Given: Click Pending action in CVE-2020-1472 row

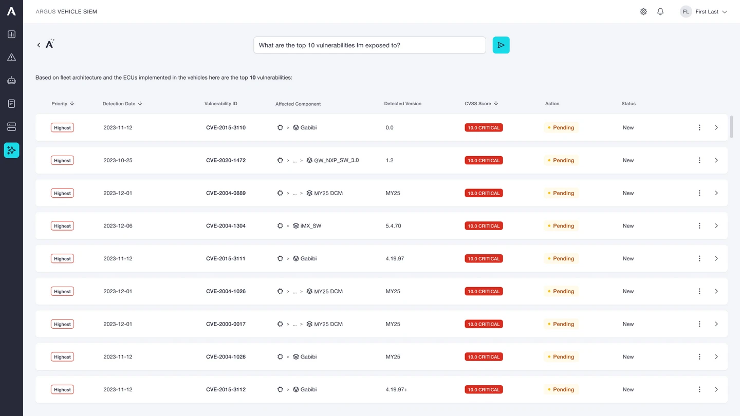Looking at the screenshot, I should click(x=561, y=160).
